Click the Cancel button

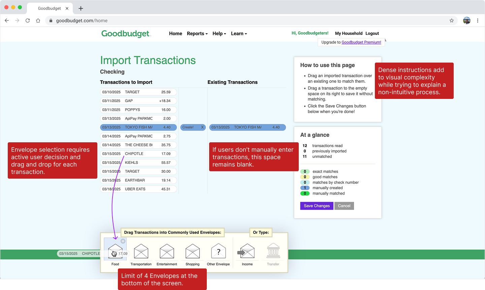344,206
